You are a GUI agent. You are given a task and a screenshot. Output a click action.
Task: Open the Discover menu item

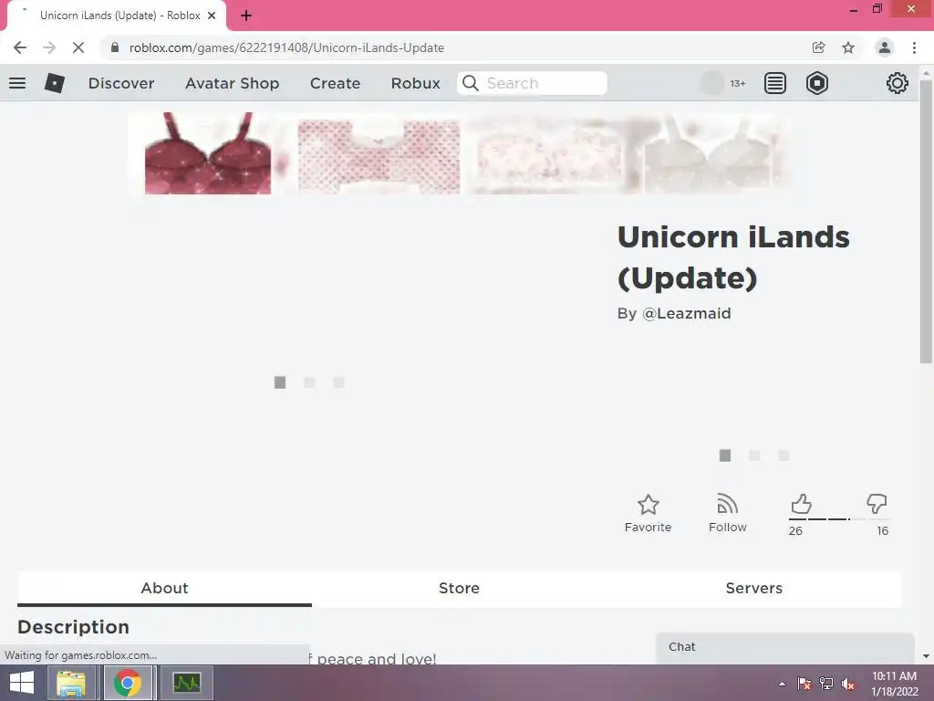[121, 83]
